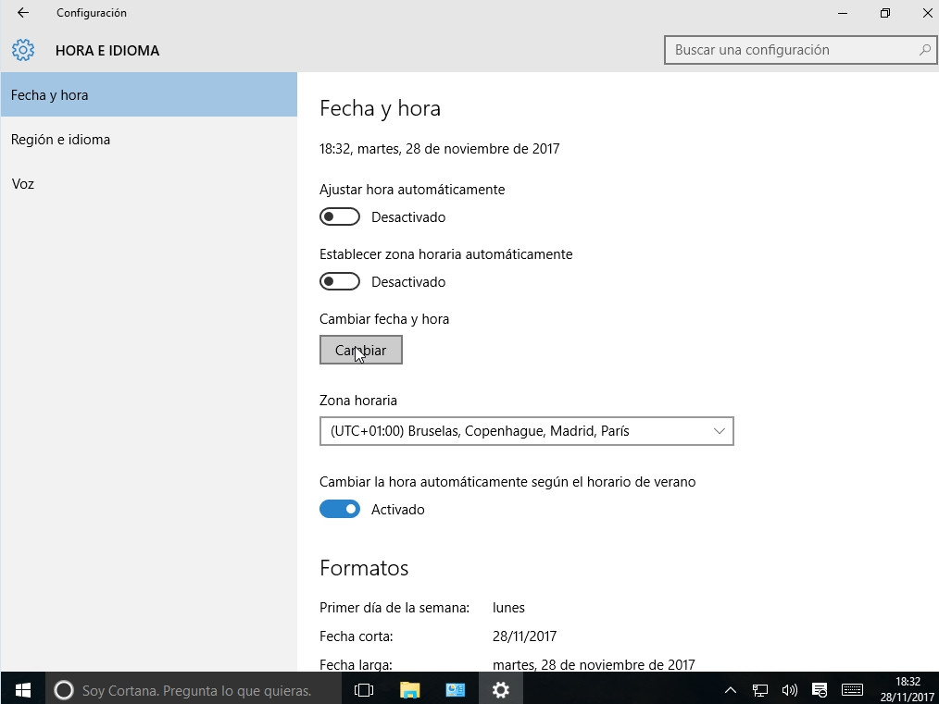The height and width of the screenshot is (704, 939).
Task: Open File Explorer from the taskbar
Action: [x=409, y=689]
